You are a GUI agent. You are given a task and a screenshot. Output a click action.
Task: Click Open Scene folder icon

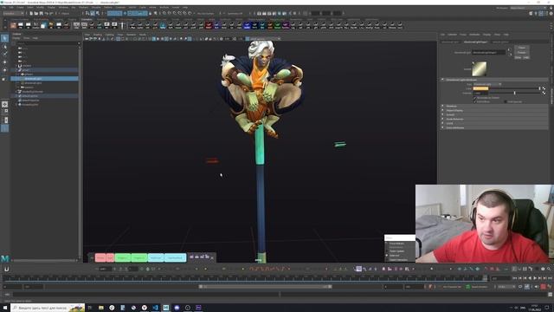pyautogui.click(x=36, y=13)
